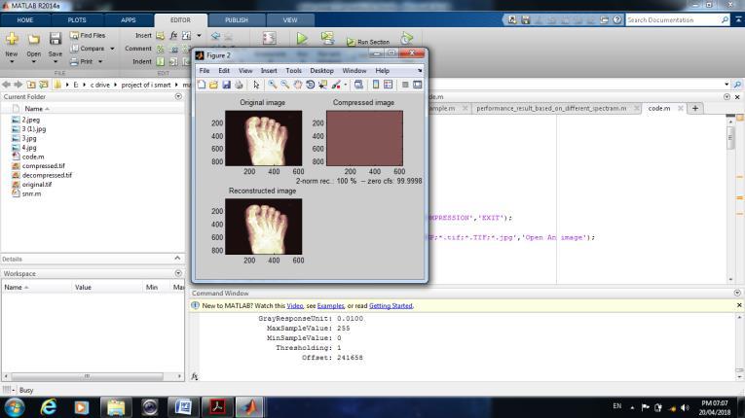Collapse the Current Folder panel actions arrow

tap(178, 96)
